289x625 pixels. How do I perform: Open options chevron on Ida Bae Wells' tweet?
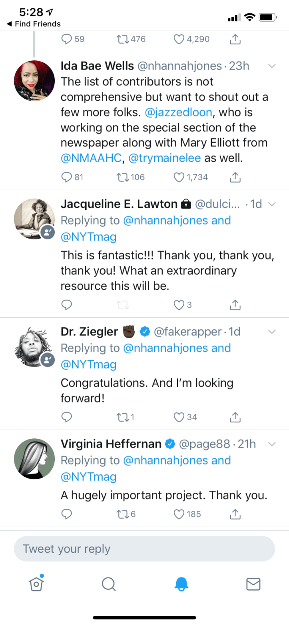click(272, 66)
